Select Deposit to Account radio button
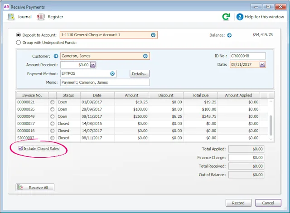The image size is (290, 213). coord(18,35)
